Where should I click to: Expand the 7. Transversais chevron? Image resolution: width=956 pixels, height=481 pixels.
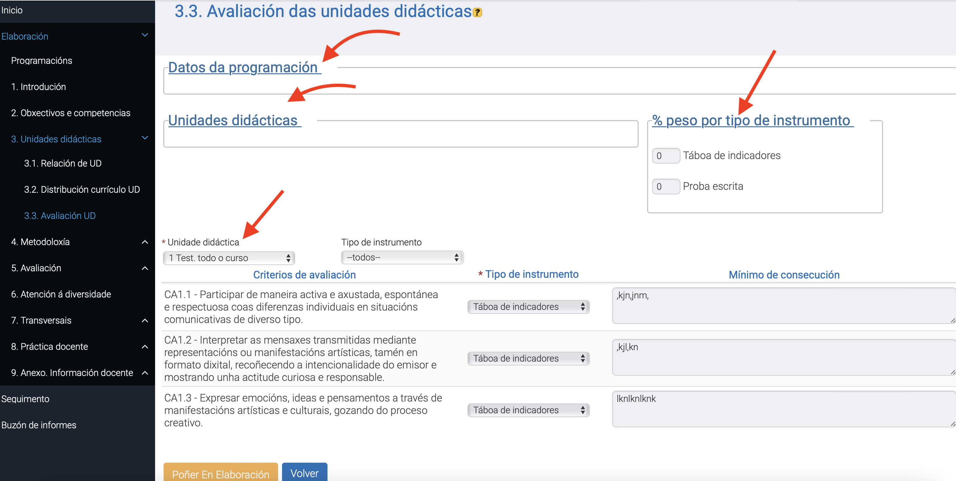pyautogui.click(x=145, y=321)
